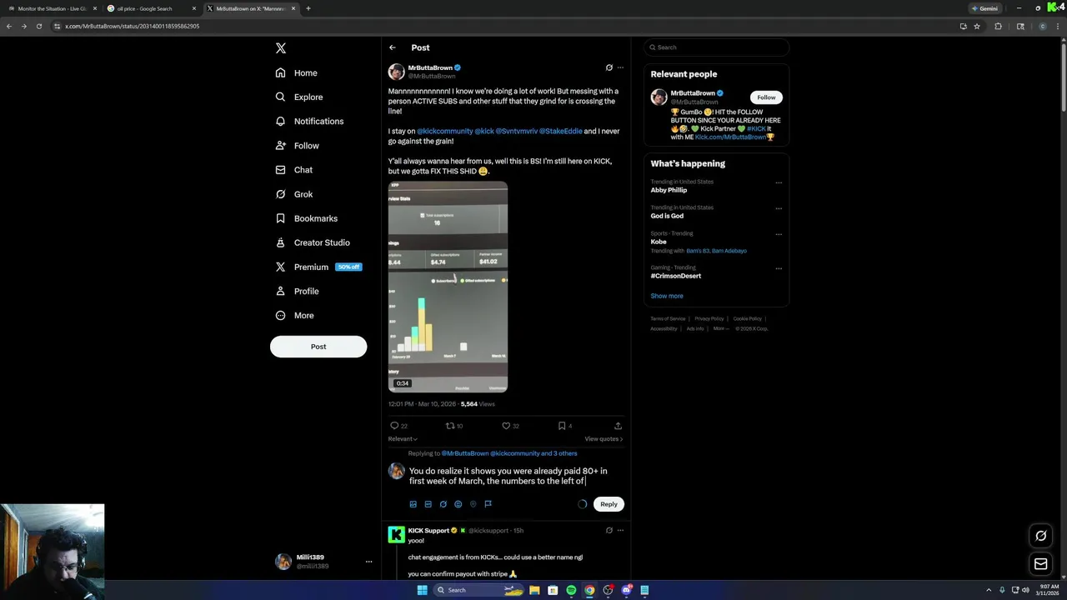Add media image icon in reply composer

coord(413,504)
